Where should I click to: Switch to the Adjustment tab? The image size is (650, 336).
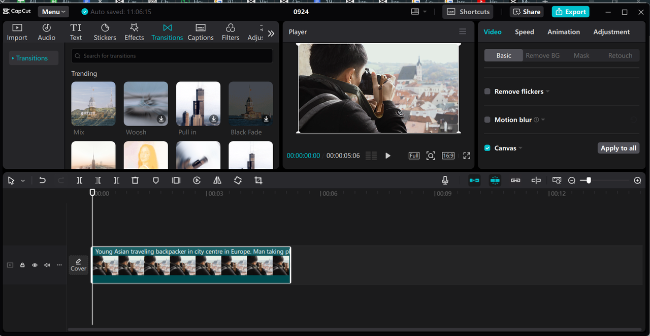point(611,32)
